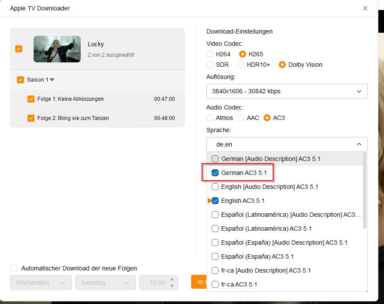Click the Lucky show thumbnail
The image size is (384, 304).
click(x=57, y=49)
